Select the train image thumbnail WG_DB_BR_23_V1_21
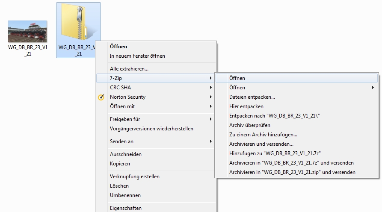The width and height of the screenshot is (382, 212). [x=27, y=31]
